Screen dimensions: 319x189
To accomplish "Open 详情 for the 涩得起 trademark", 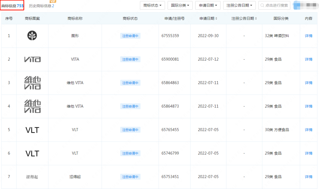I will [309, 177].
